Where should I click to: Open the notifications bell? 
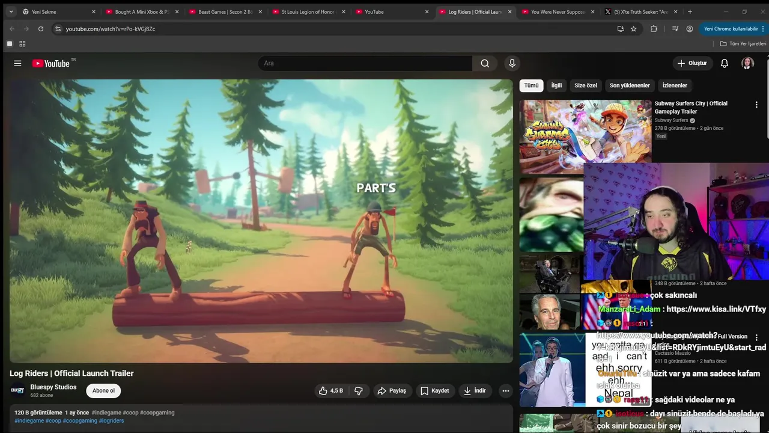[725, 63]
